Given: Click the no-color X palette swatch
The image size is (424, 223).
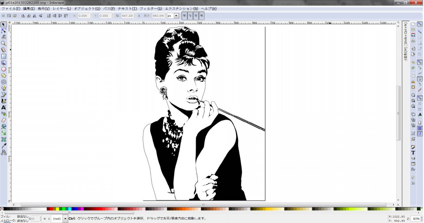Looking at the screenshot, I should point(2,209).
